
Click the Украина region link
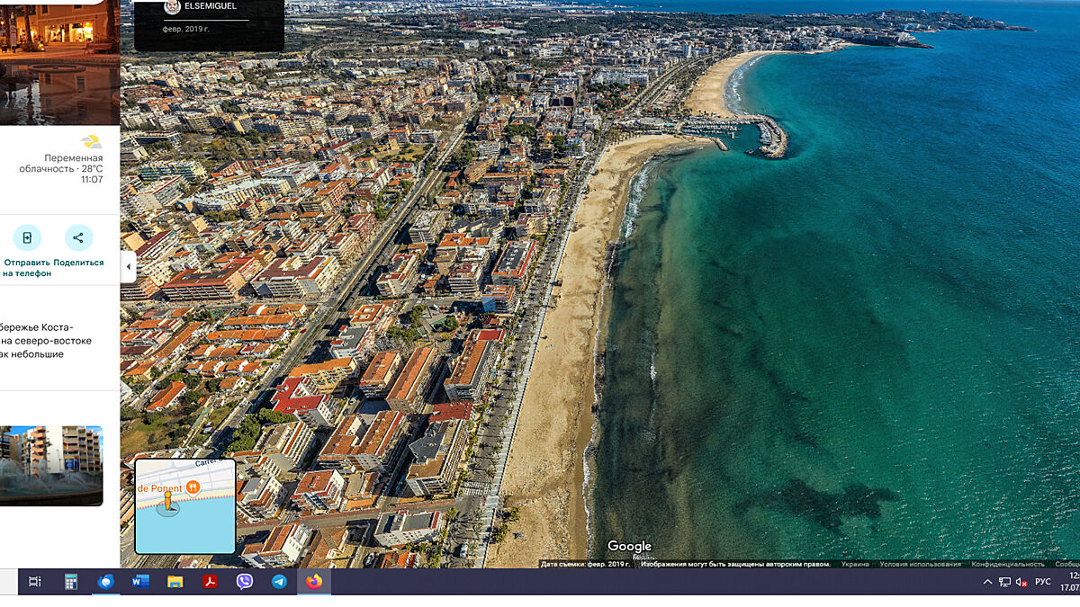[x=855, y=564]
